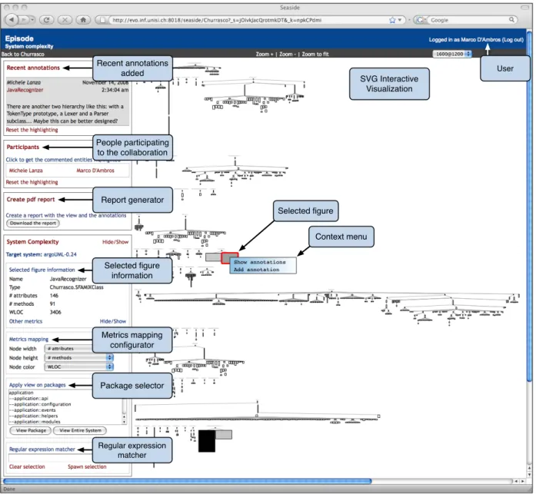Image resolution: width=536 pixels, height=494 pixels.
Task: Stop loading with the X toolbar icon
Action: [x=65, y=20]
